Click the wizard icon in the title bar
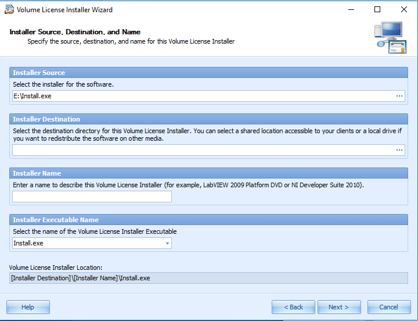 9,10
